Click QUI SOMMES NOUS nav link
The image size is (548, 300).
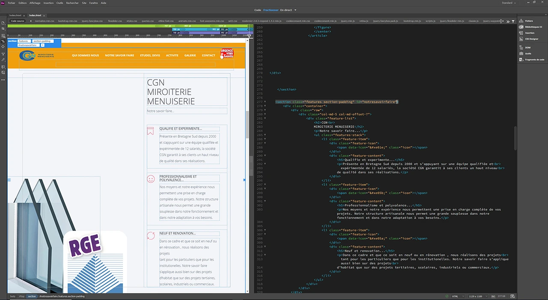pyautogui.click(x=85, y=56)
